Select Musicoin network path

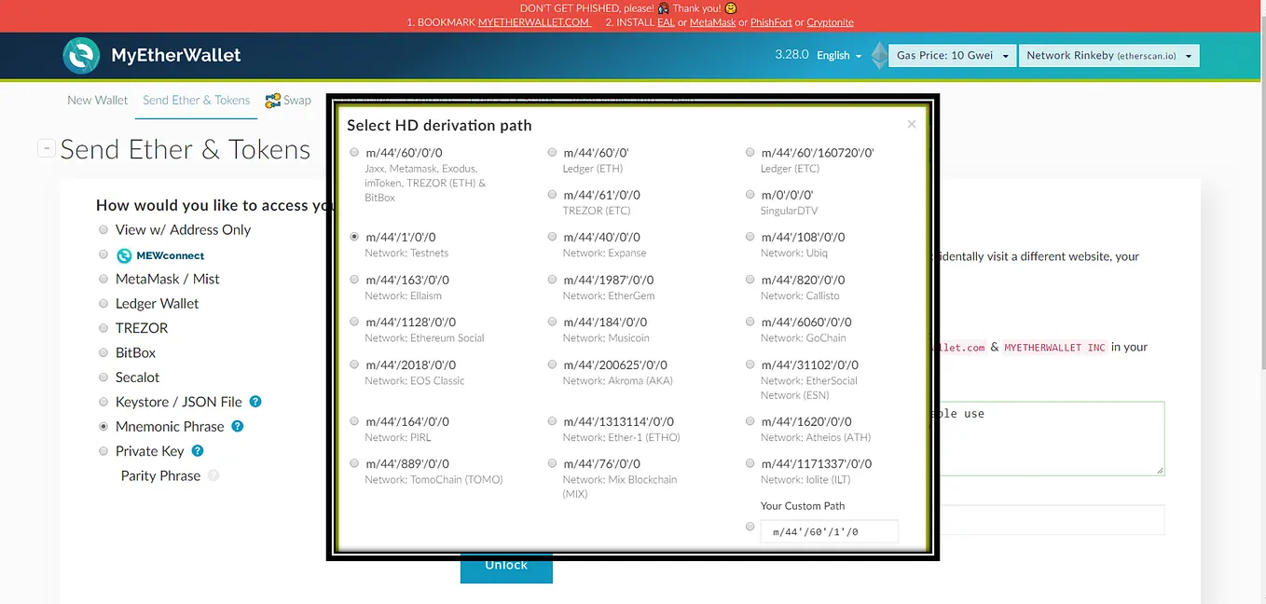(552, 322)
